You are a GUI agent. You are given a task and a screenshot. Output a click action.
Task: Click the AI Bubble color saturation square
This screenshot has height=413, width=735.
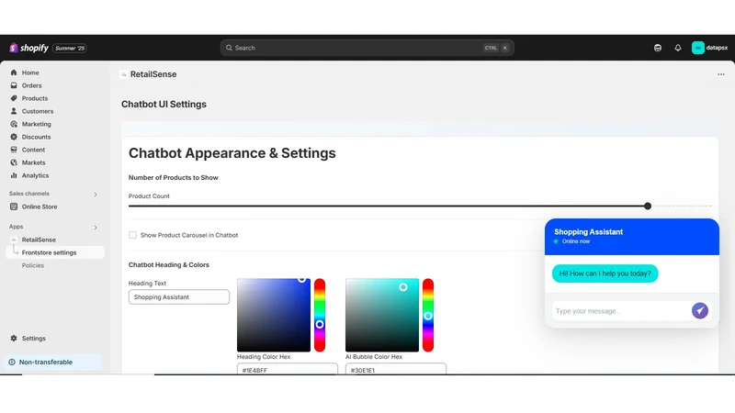(382, 315)
